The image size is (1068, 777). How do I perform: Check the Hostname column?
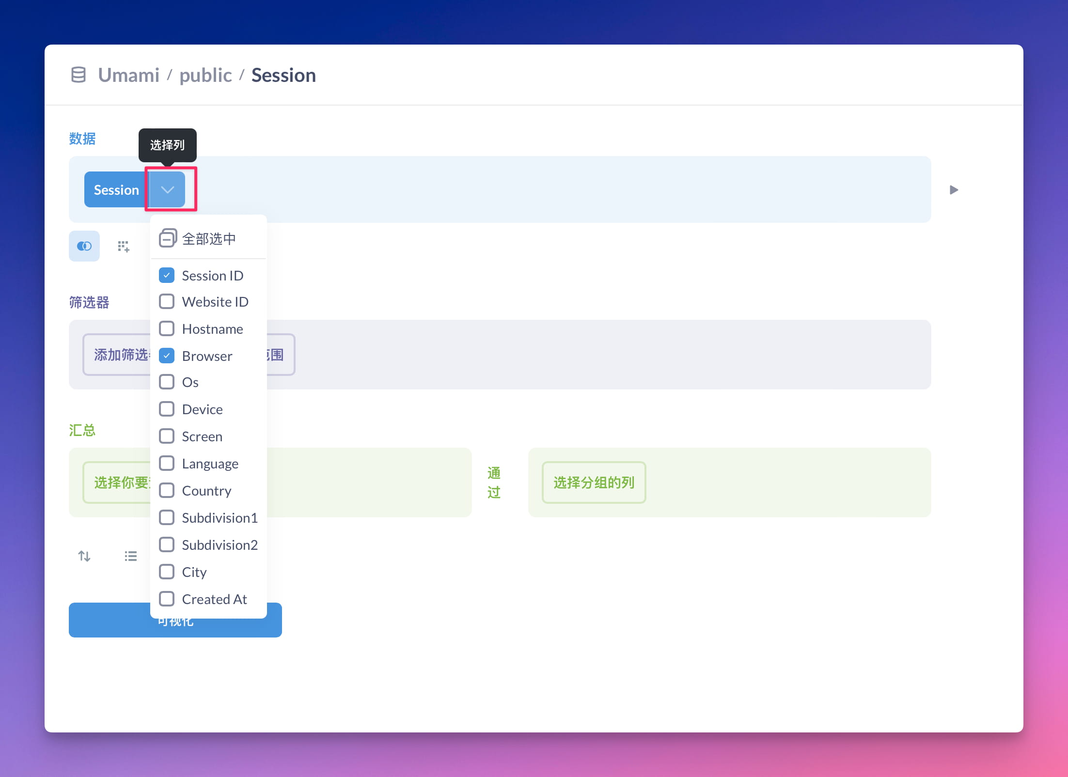pyautogui.click(x=167, y=328)
